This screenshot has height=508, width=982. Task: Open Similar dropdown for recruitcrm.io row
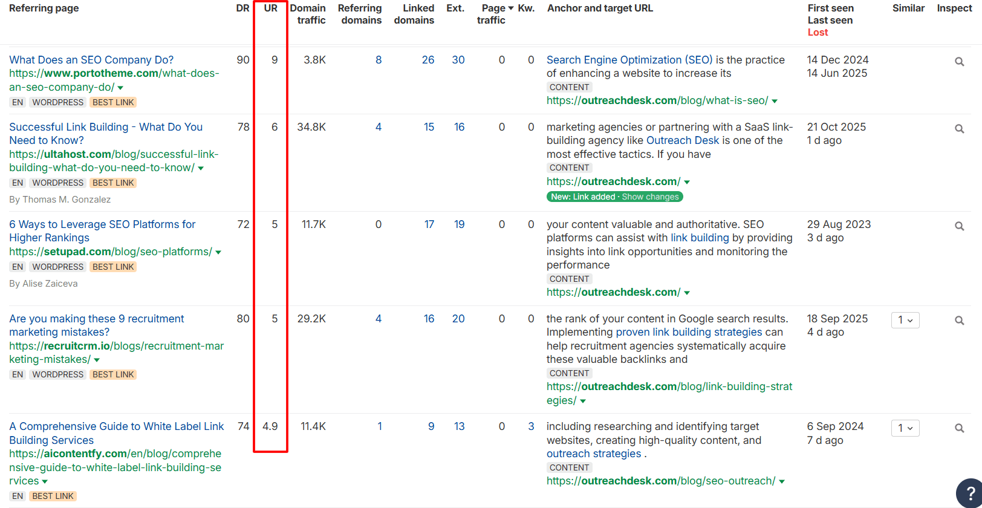[905, 320]
